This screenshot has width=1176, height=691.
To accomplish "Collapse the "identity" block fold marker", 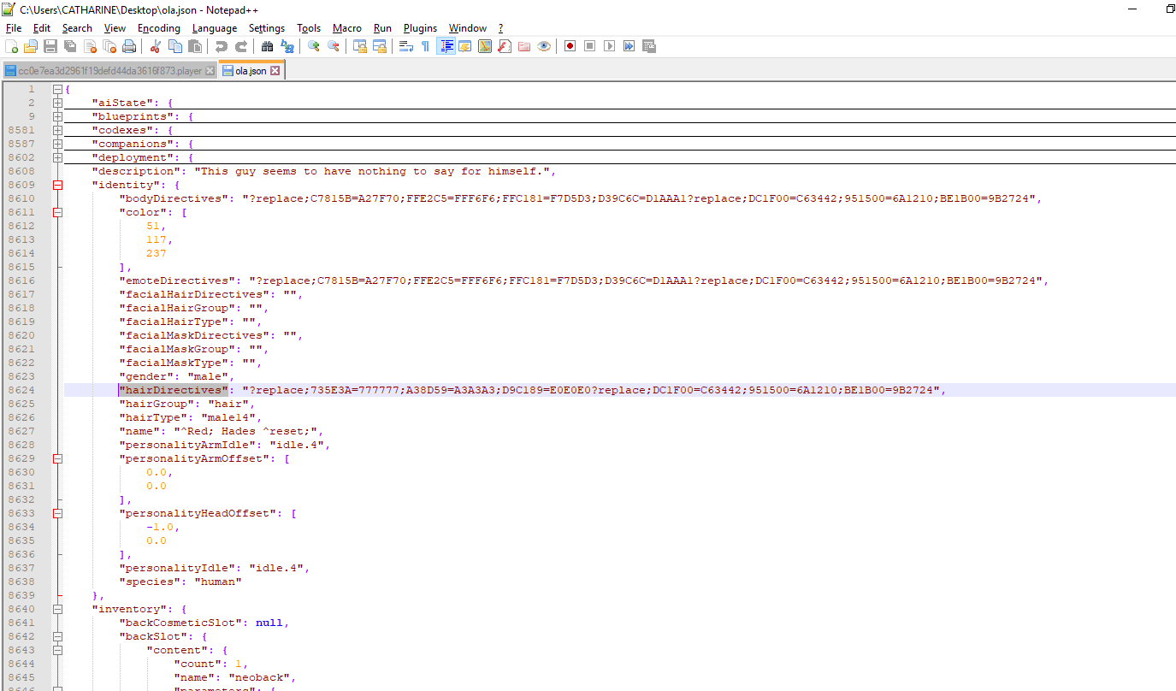I will tap(58, 185).
